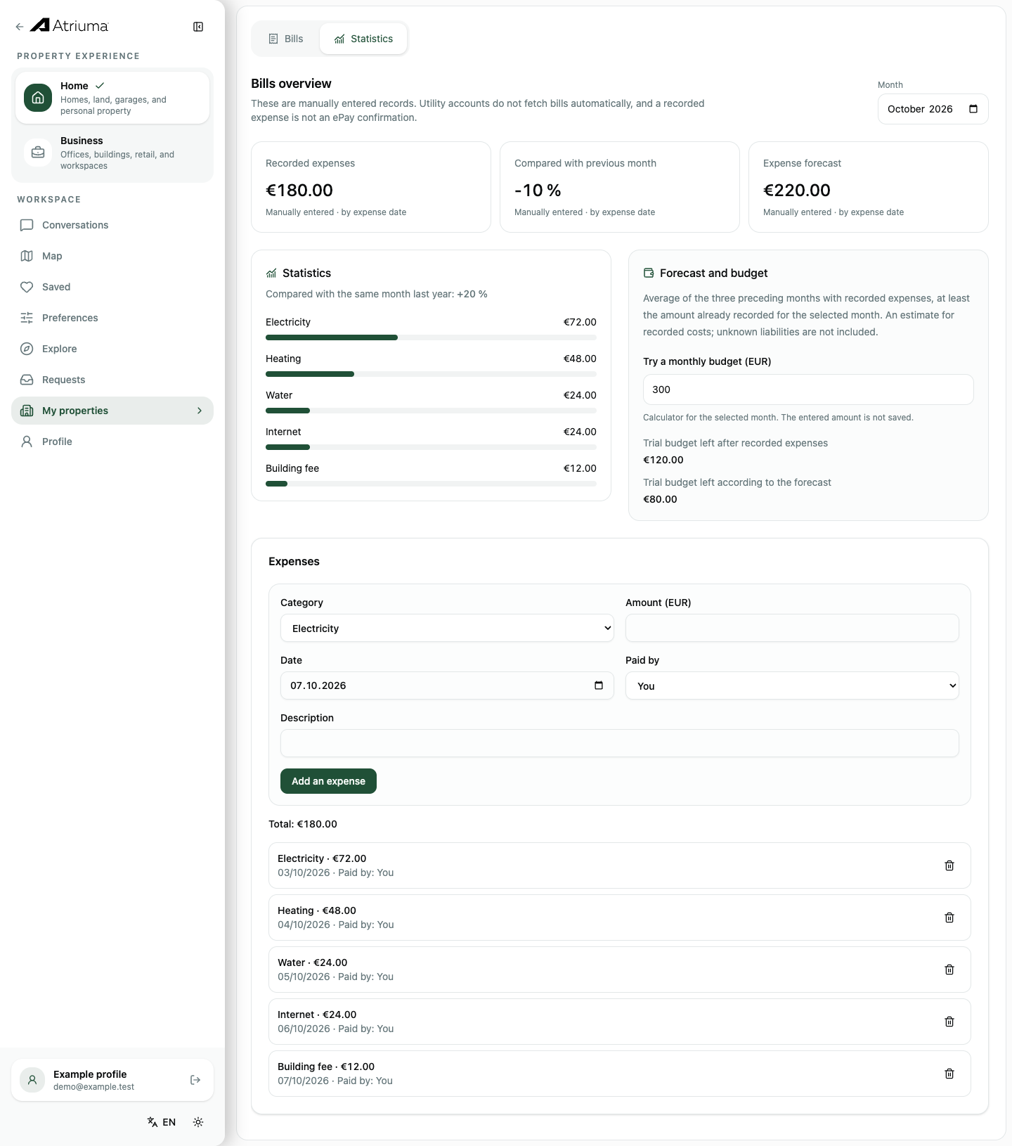Click the Description input field
This screenshot has height=1146, width=1012.
click(x=620, y=743)
